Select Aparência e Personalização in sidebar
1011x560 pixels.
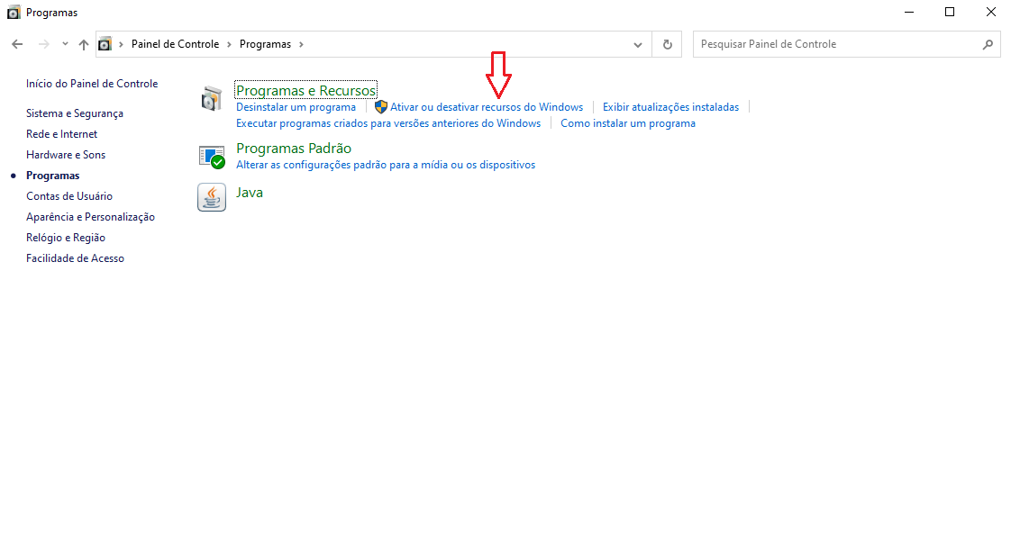point(90,217)
